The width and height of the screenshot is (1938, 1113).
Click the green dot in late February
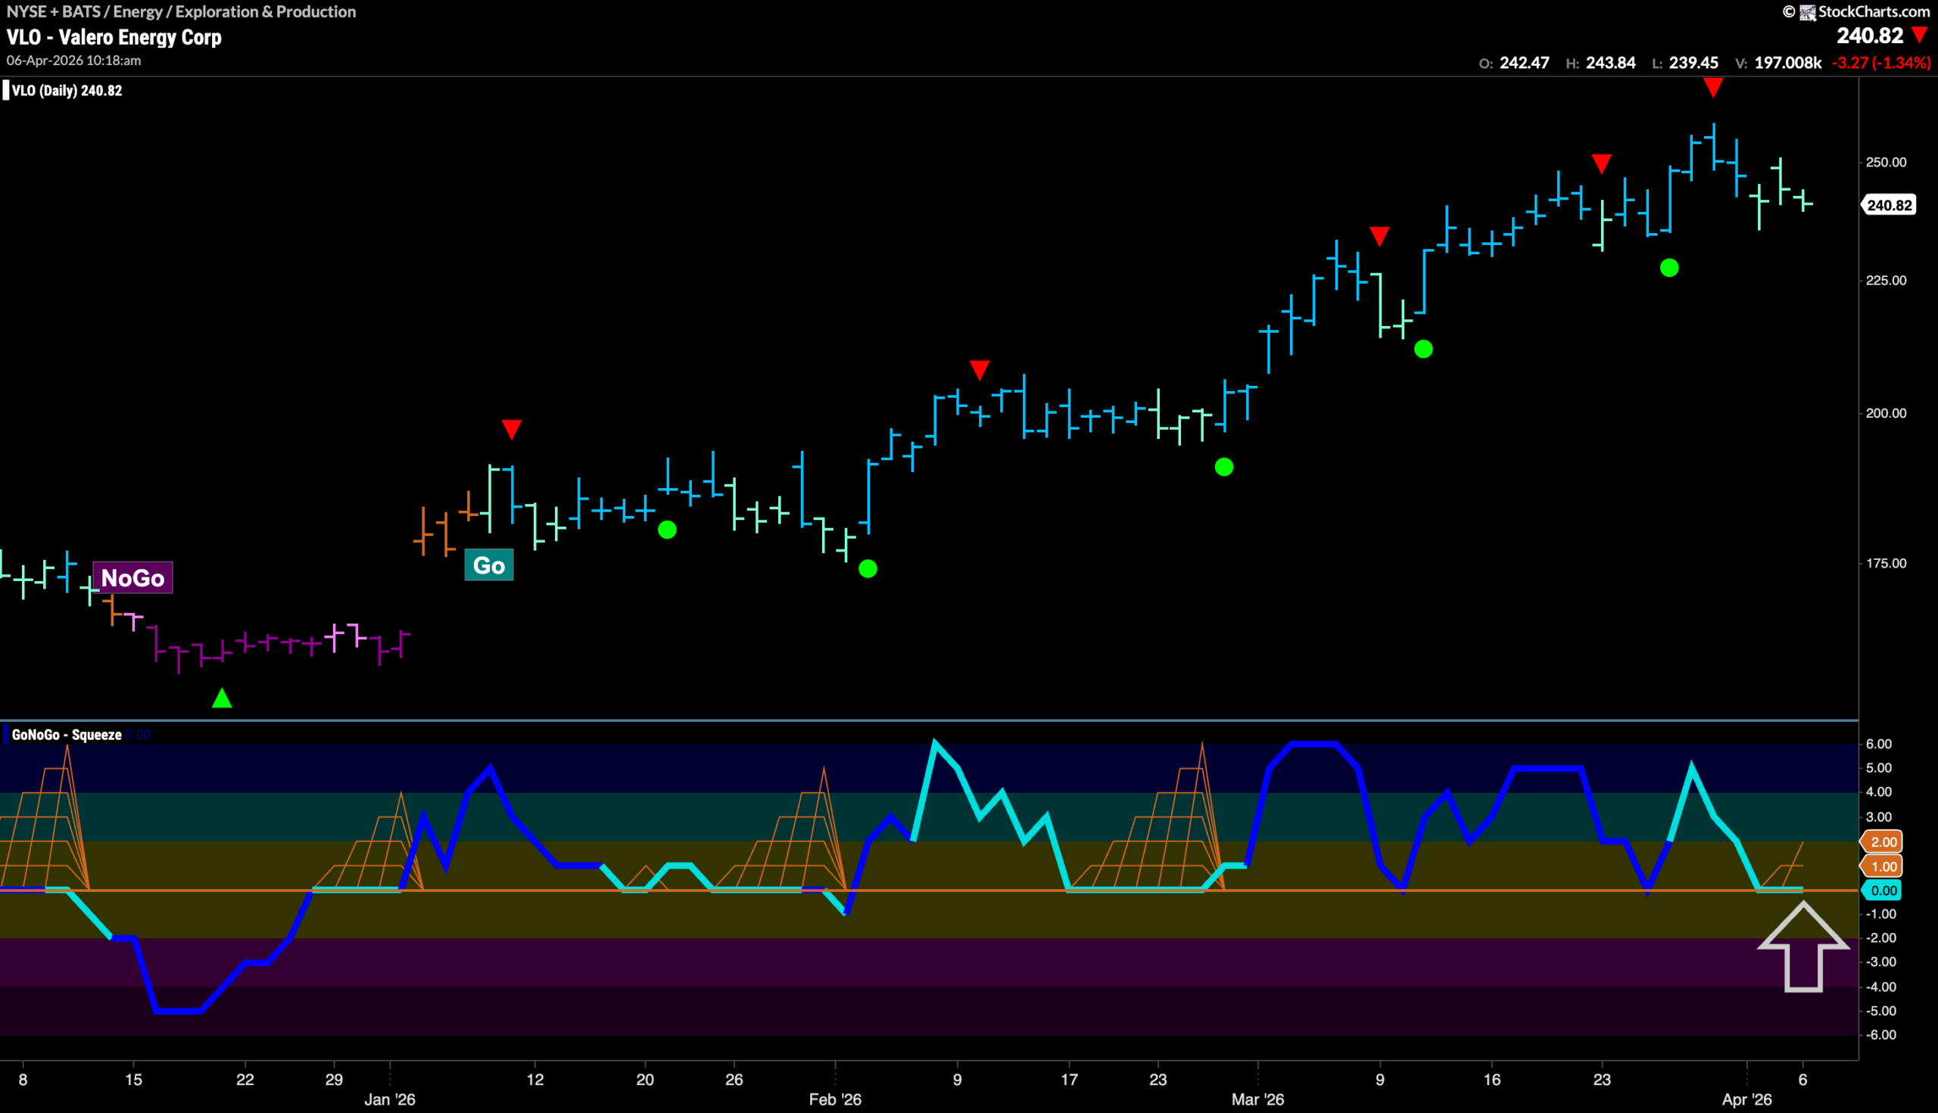coord(1223,467)
